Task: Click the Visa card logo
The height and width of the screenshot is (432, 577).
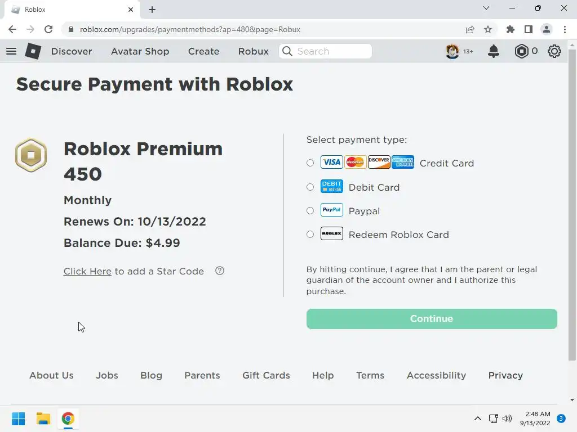Action: point(331,162)
